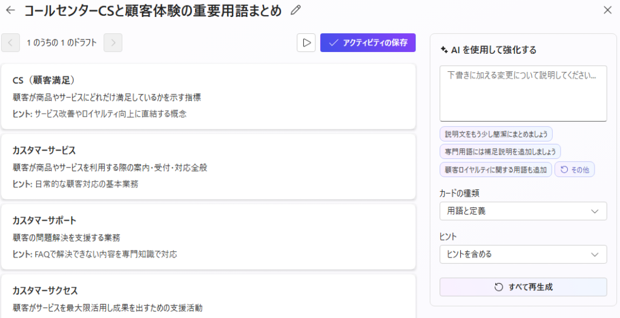The image size is (620, 318).
Task: Select the カスタマーサクセス card
Action: [208, 297]
